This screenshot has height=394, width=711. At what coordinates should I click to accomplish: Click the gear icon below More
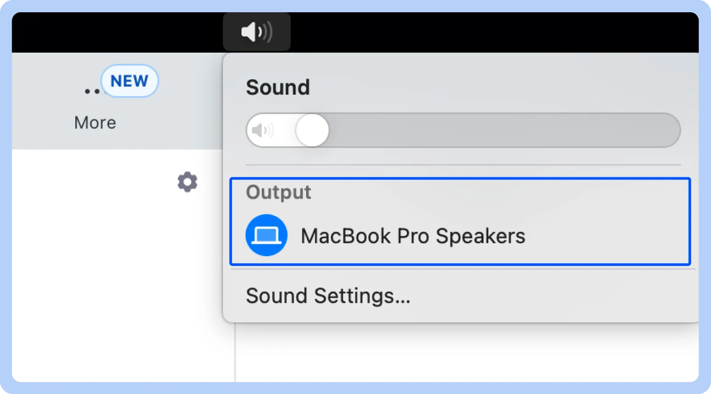(187, 183)
